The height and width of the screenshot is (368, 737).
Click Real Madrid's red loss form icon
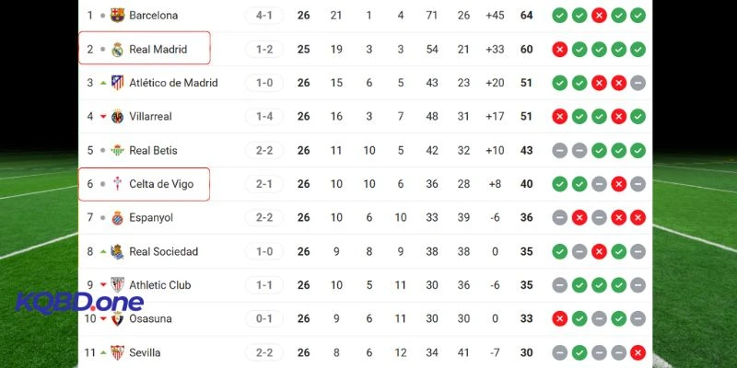[x=558, y=50]
